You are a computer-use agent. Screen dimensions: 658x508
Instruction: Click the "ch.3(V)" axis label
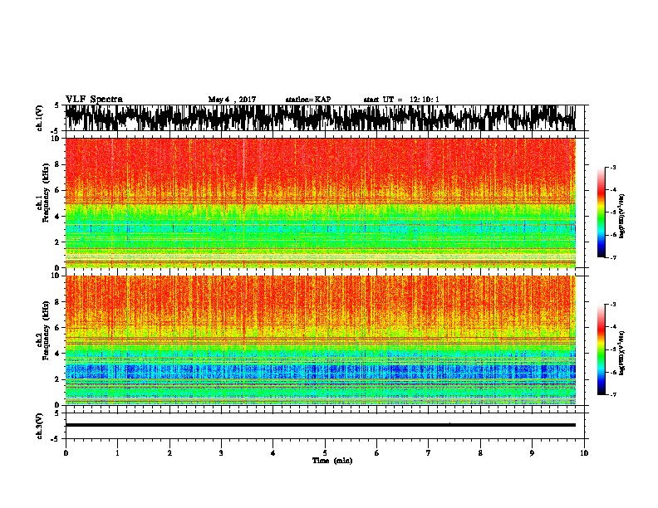pos(40,426)
